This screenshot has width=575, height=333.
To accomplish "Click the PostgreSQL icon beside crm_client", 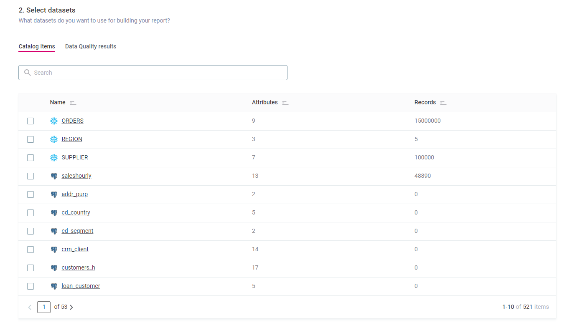I will click(54, 249).
